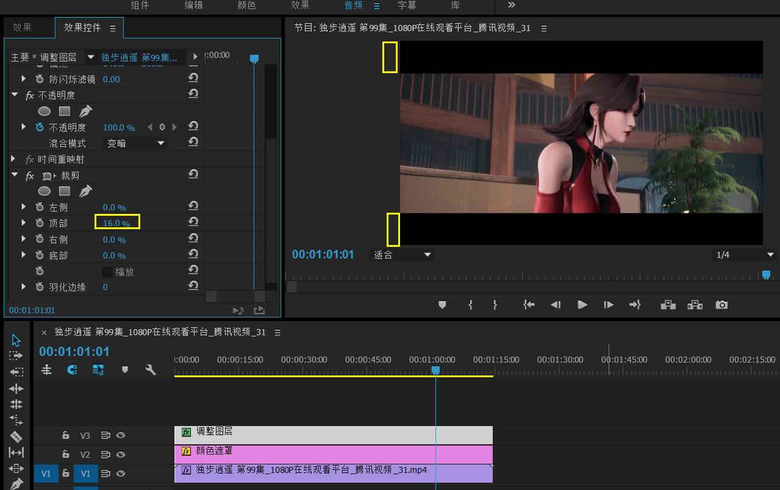Switch to the 颜色 workspace
This screenshot has width=780, height=490.
(246, 5)
